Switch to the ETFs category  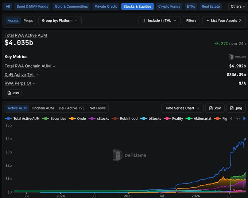pyautogui.click(x=191, y=7)
